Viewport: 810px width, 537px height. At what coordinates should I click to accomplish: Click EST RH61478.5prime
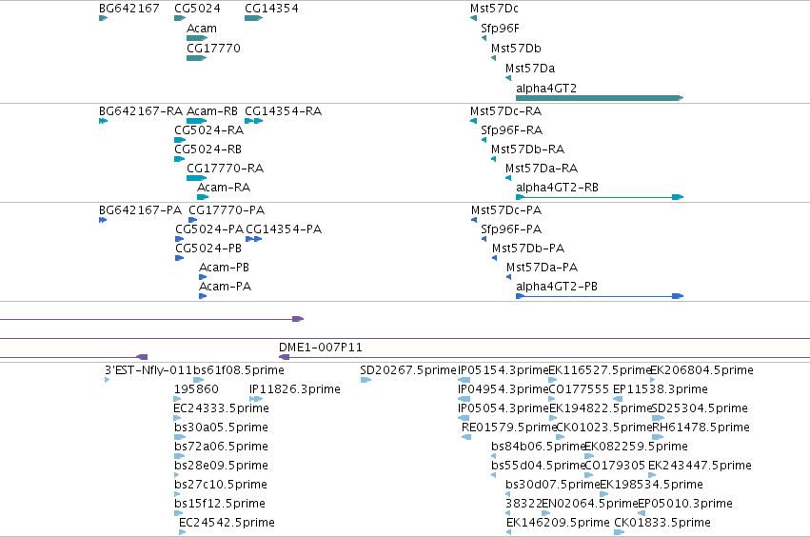[x=701, y=428]
